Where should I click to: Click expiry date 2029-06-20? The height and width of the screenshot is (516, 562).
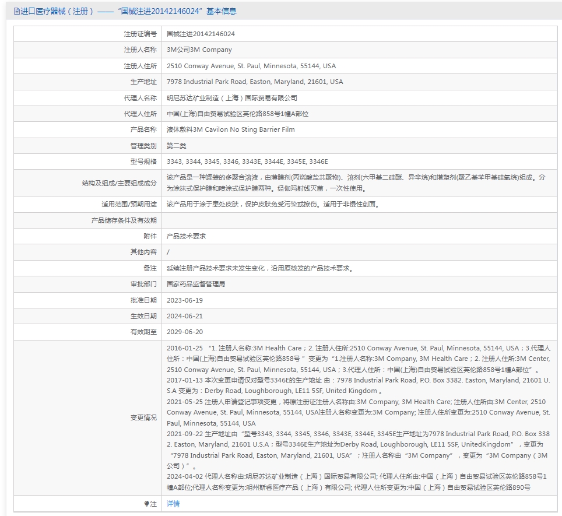point(185,332)
